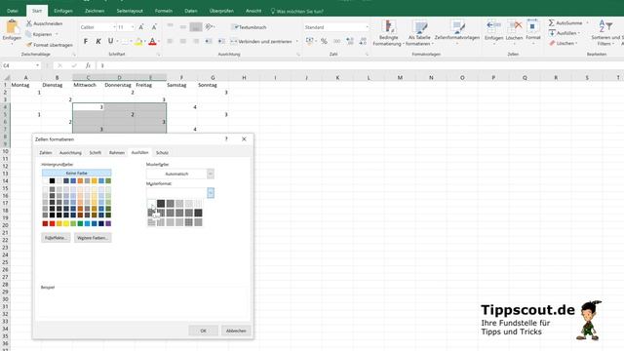Click the Ausfüllen fill-down icon
Image resolution: width=624 pixels, height=351 pixels.
552,33
